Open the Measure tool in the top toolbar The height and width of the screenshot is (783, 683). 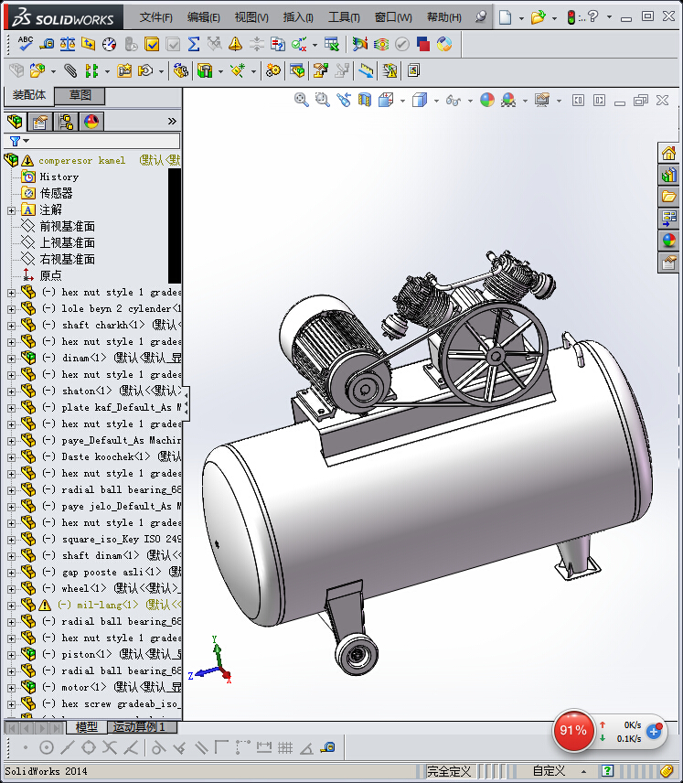[47, 44]
